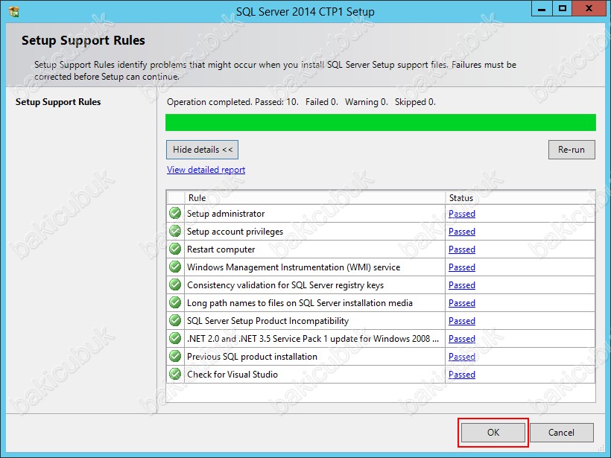Click the check icon beside Consistency validation rule
The height and width of the screenshot is (458, 611).
174,285
